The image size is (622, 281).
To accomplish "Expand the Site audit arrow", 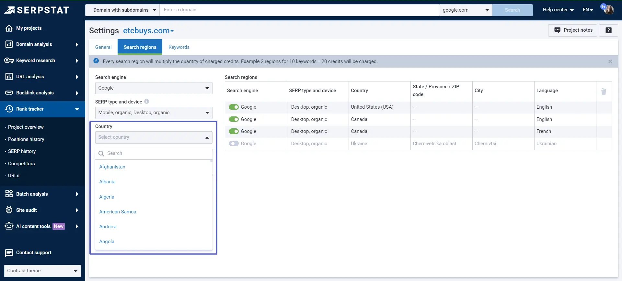I will tap(77, 210).
